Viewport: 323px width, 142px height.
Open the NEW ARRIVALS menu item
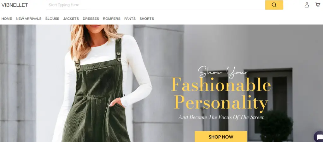[29, 19]
